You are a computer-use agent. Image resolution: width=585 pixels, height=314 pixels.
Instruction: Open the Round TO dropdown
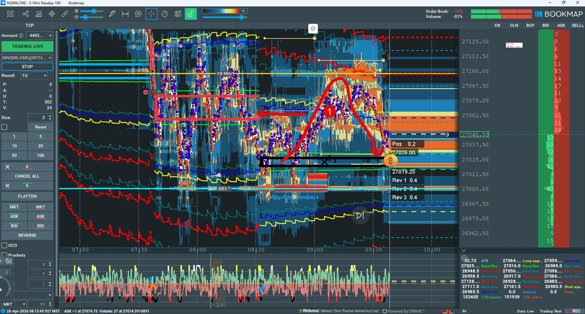(x=34, y=75)
